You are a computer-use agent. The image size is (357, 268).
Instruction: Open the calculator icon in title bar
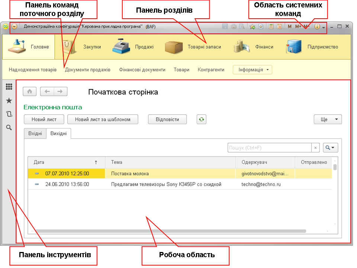point(271,26)
